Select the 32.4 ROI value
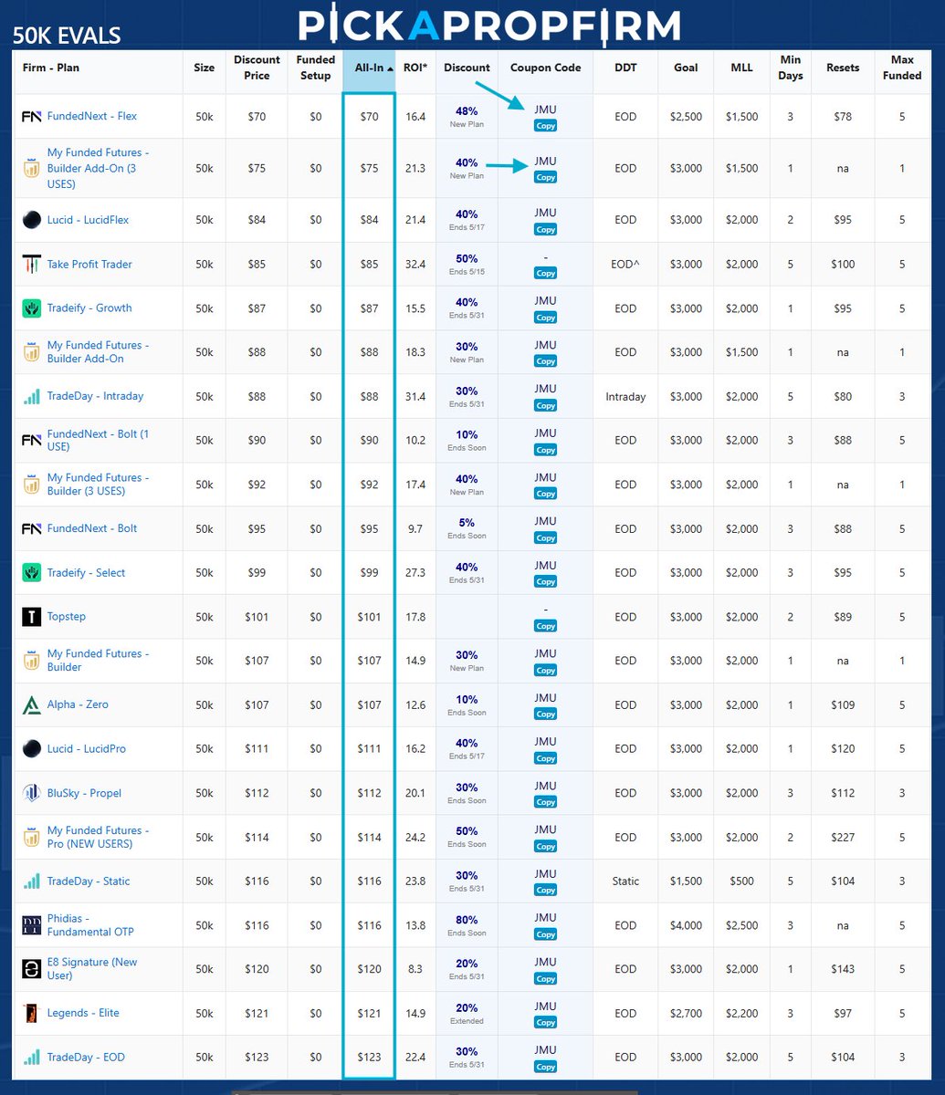 coord(415,265)
